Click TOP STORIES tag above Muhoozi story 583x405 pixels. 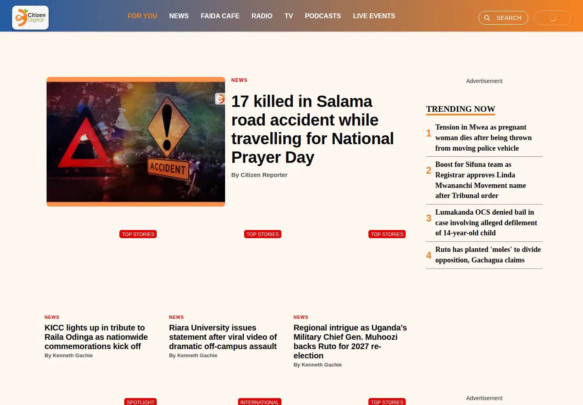tap(387, 234)
